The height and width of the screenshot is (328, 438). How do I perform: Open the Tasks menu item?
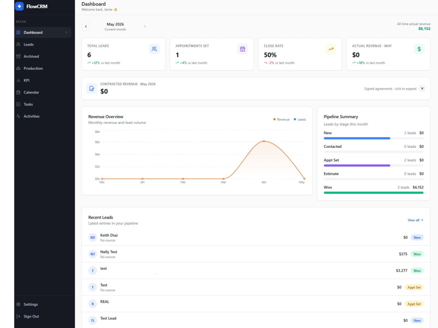[x=43, y=105]
